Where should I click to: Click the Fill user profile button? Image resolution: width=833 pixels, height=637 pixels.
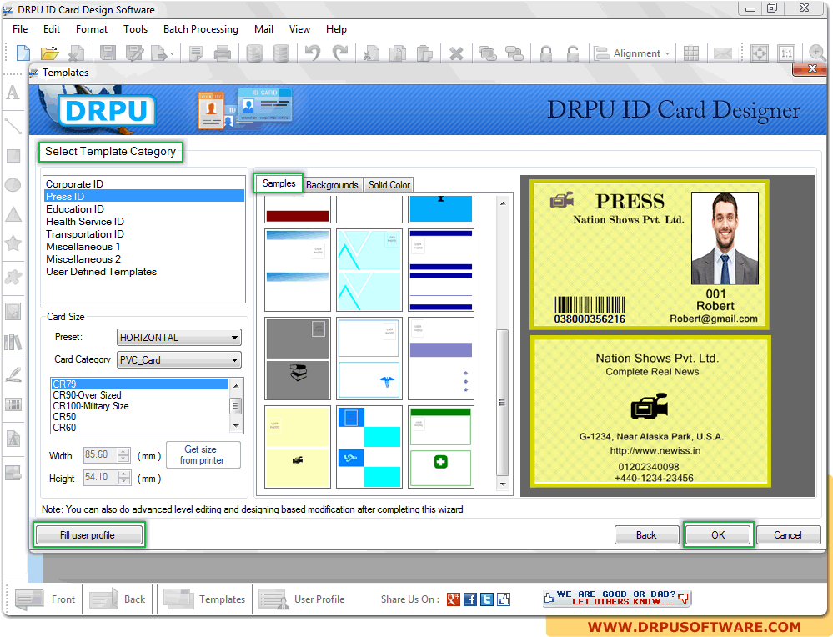pos(88,534)
